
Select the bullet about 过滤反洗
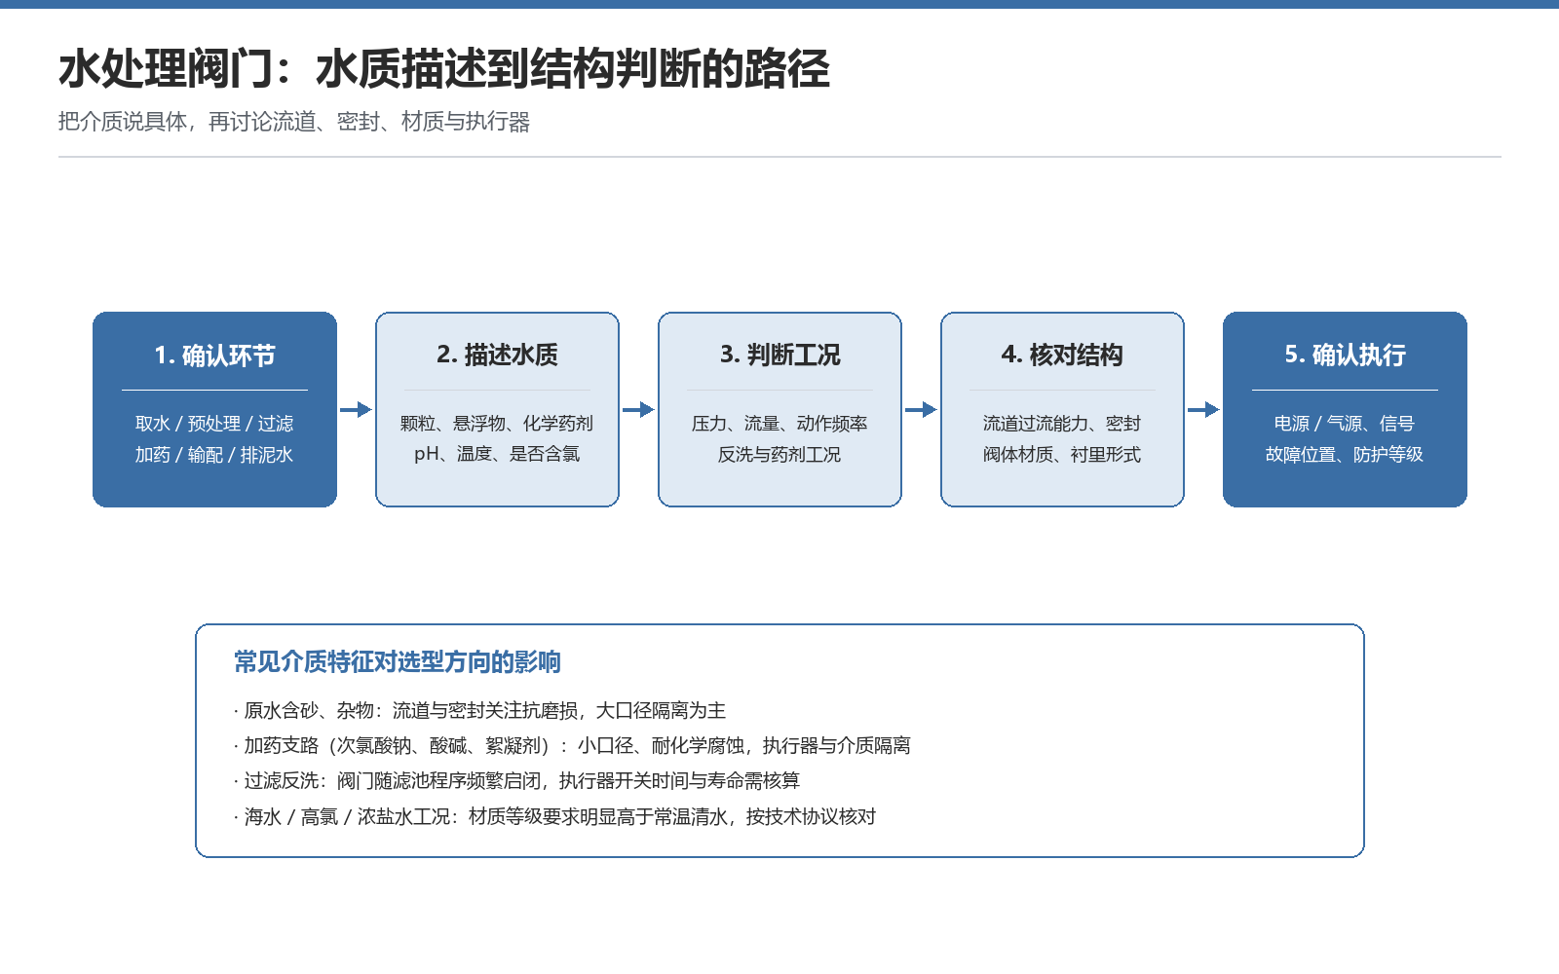click(x=517, y=781)
